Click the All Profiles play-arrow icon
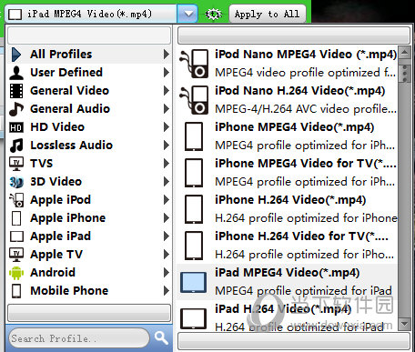The image size is (415, 352). [16, 55]
